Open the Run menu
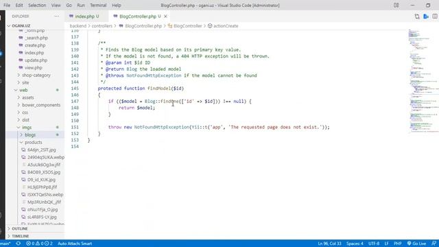Viewport: 439px width, 247px height. click(81, 5)
